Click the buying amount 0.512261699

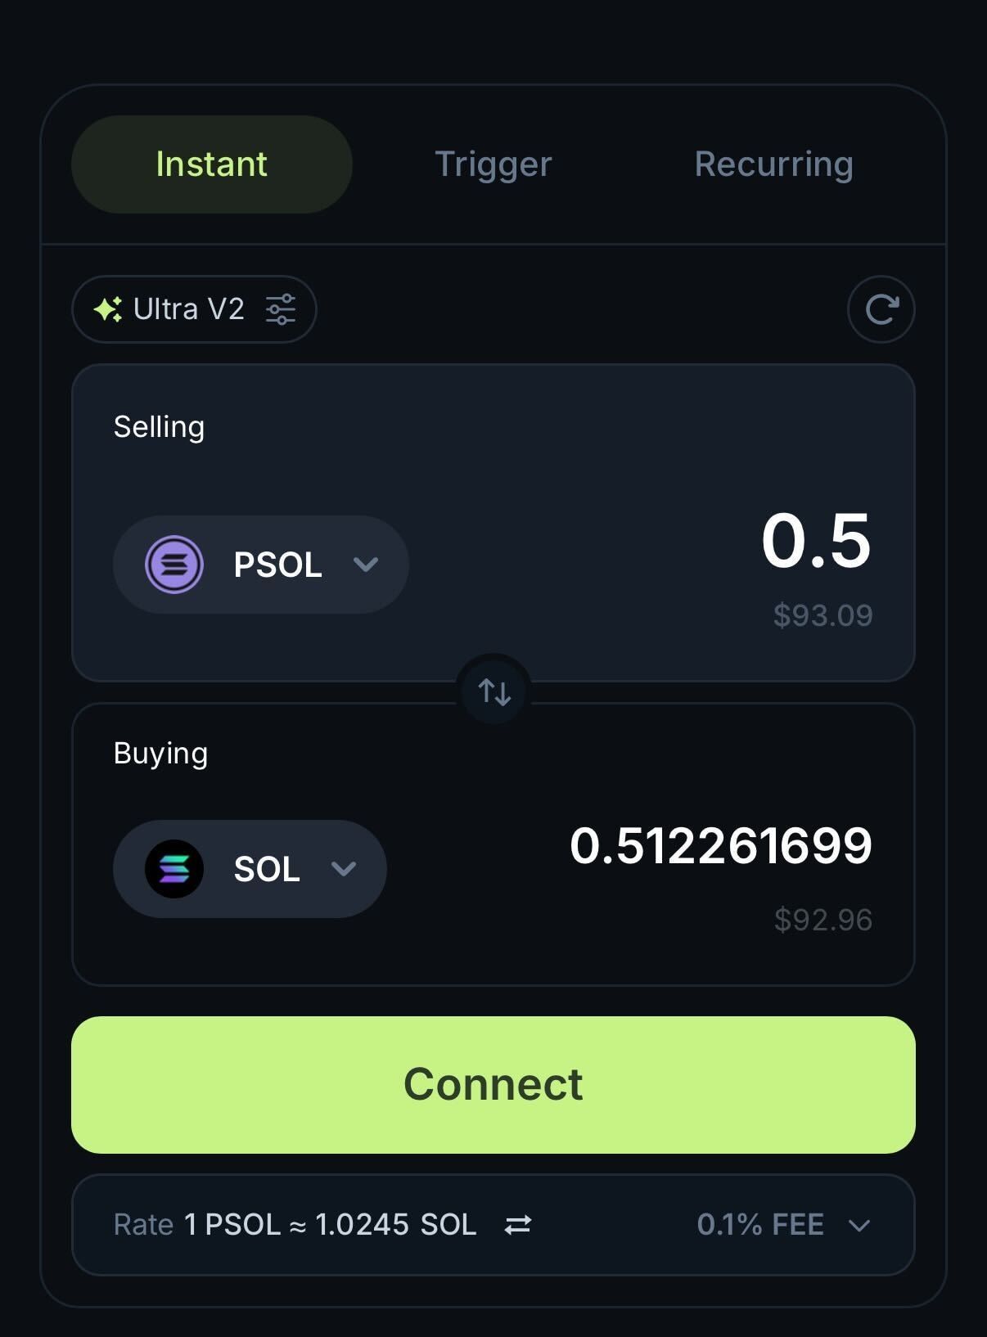pyautogui.click(x=721, y=846)
